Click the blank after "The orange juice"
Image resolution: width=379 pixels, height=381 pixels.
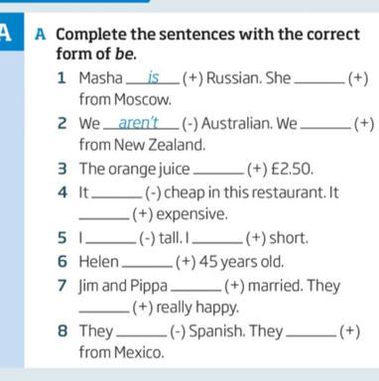(217, 170)
